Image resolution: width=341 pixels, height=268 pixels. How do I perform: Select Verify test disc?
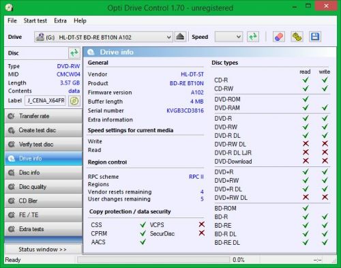point(43,145)
